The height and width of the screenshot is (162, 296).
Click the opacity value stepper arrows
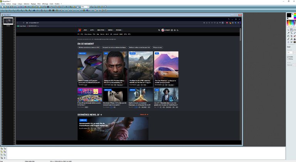293,52
